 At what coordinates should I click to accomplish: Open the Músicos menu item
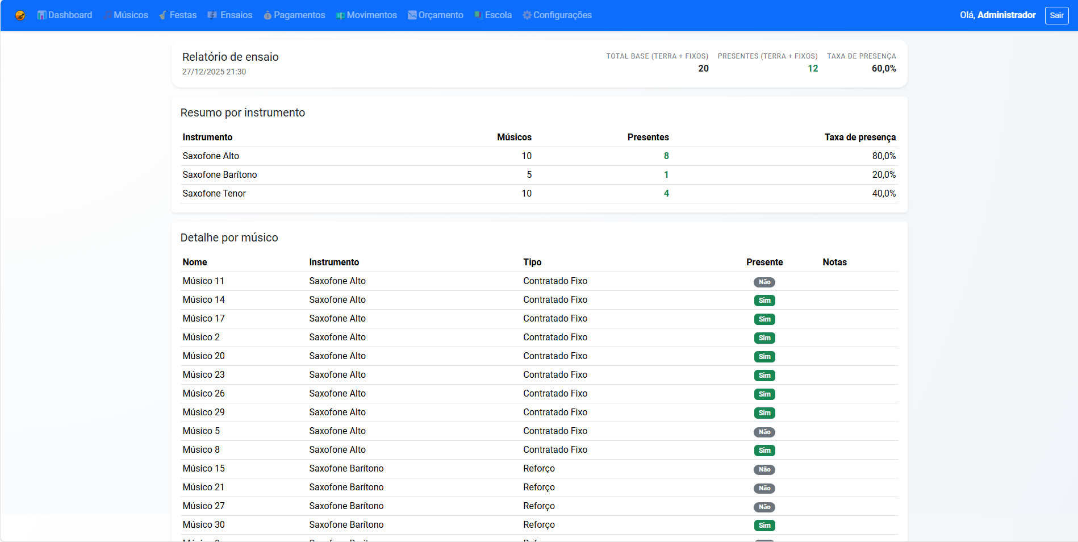pyautogui.click(x=130, y=15)
